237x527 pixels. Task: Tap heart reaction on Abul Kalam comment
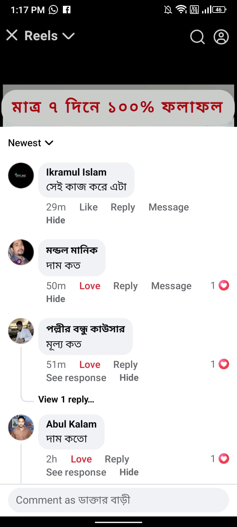[224, 458]
